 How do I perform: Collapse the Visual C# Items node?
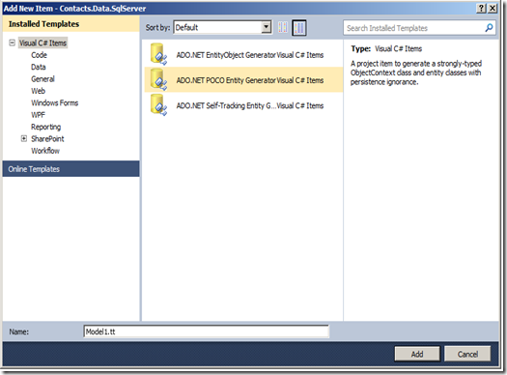tap(12, 43)
